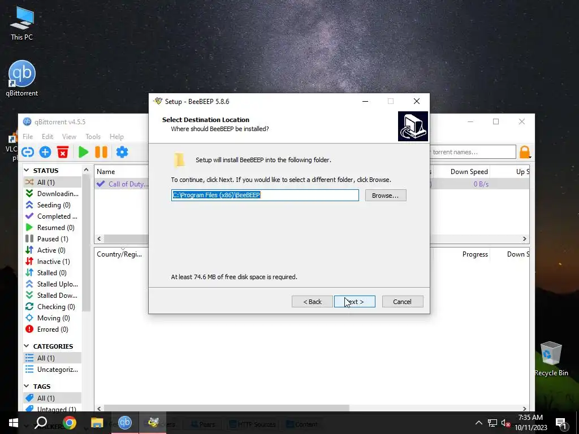Click the installer computer graphic icon
This screenshot has height=434, width=579.
pos(413,126)
